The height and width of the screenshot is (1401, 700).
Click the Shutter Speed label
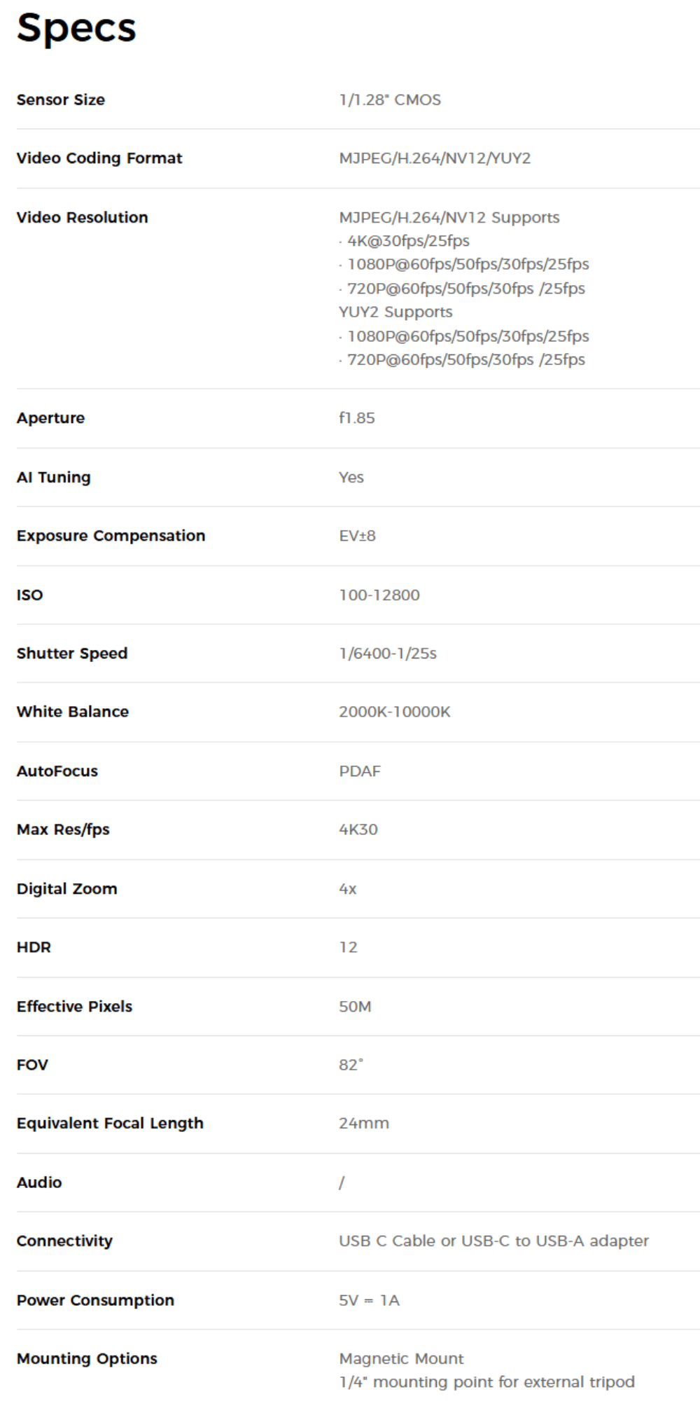pos(72,653)
